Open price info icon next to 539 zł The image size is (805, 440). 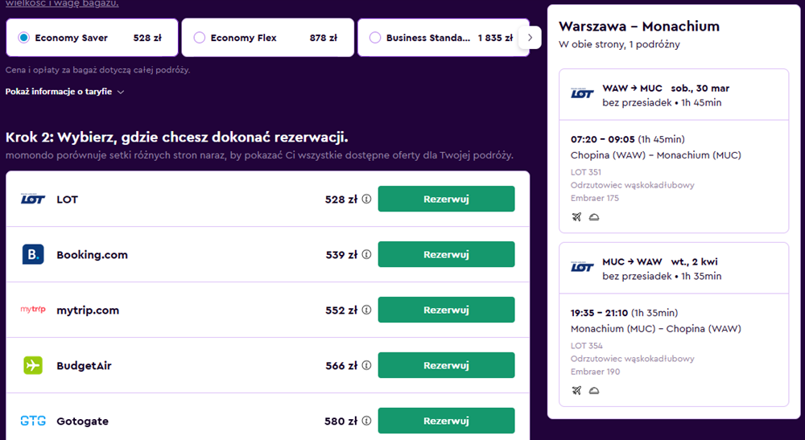click(x=366, y=254)
